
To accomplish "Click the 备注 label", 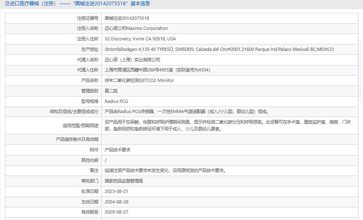I will click(94, 170).
